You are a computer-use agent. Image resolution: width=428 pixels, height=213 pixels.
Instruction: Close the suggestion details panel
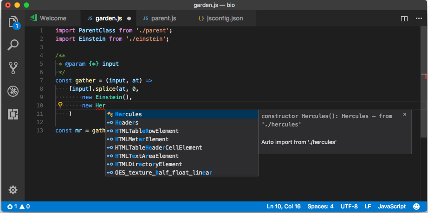coord(404,114)
